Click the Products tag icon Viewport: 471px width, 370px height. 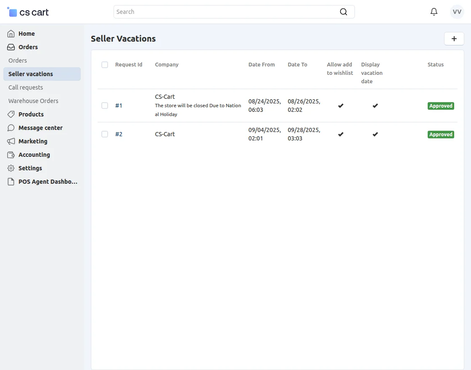tap(11, 114)
